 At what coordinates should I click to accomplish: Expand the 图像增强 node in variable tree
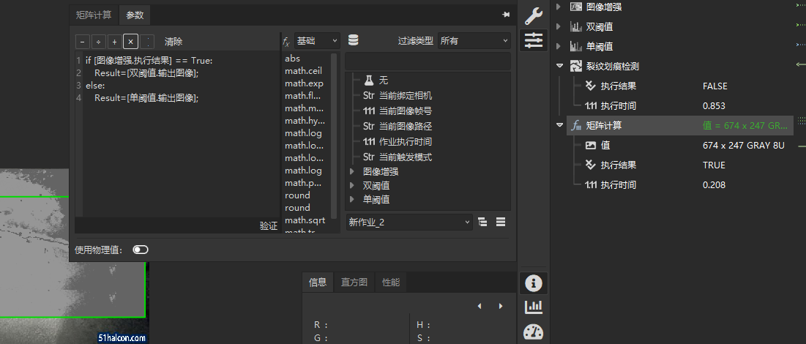(x=353, y=171)
